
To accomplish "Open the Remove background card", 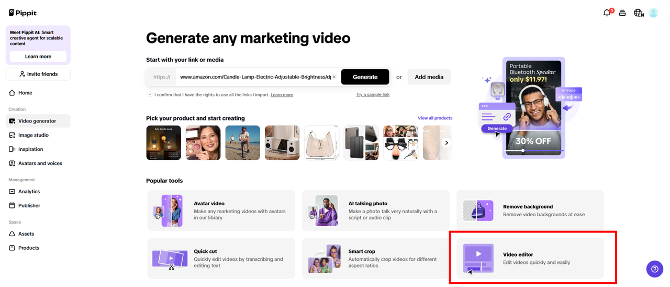I will (x=530, y=211).
